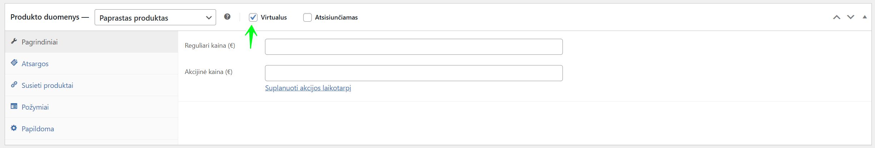Click the gear icon beside Papildoma
The image size is (875, 148).
tap(14, 128)
